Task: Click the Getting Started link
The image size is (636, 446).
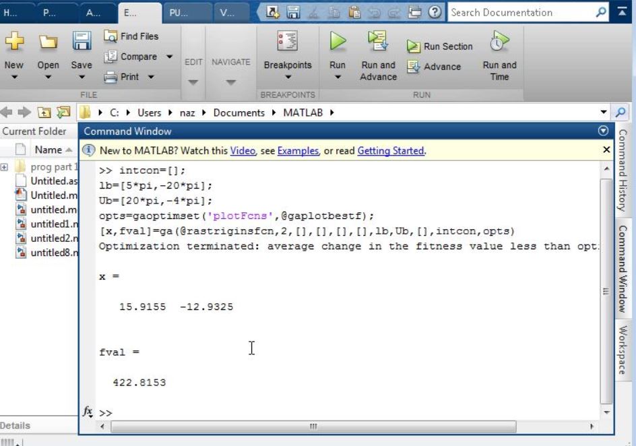Action: [390, 151]
